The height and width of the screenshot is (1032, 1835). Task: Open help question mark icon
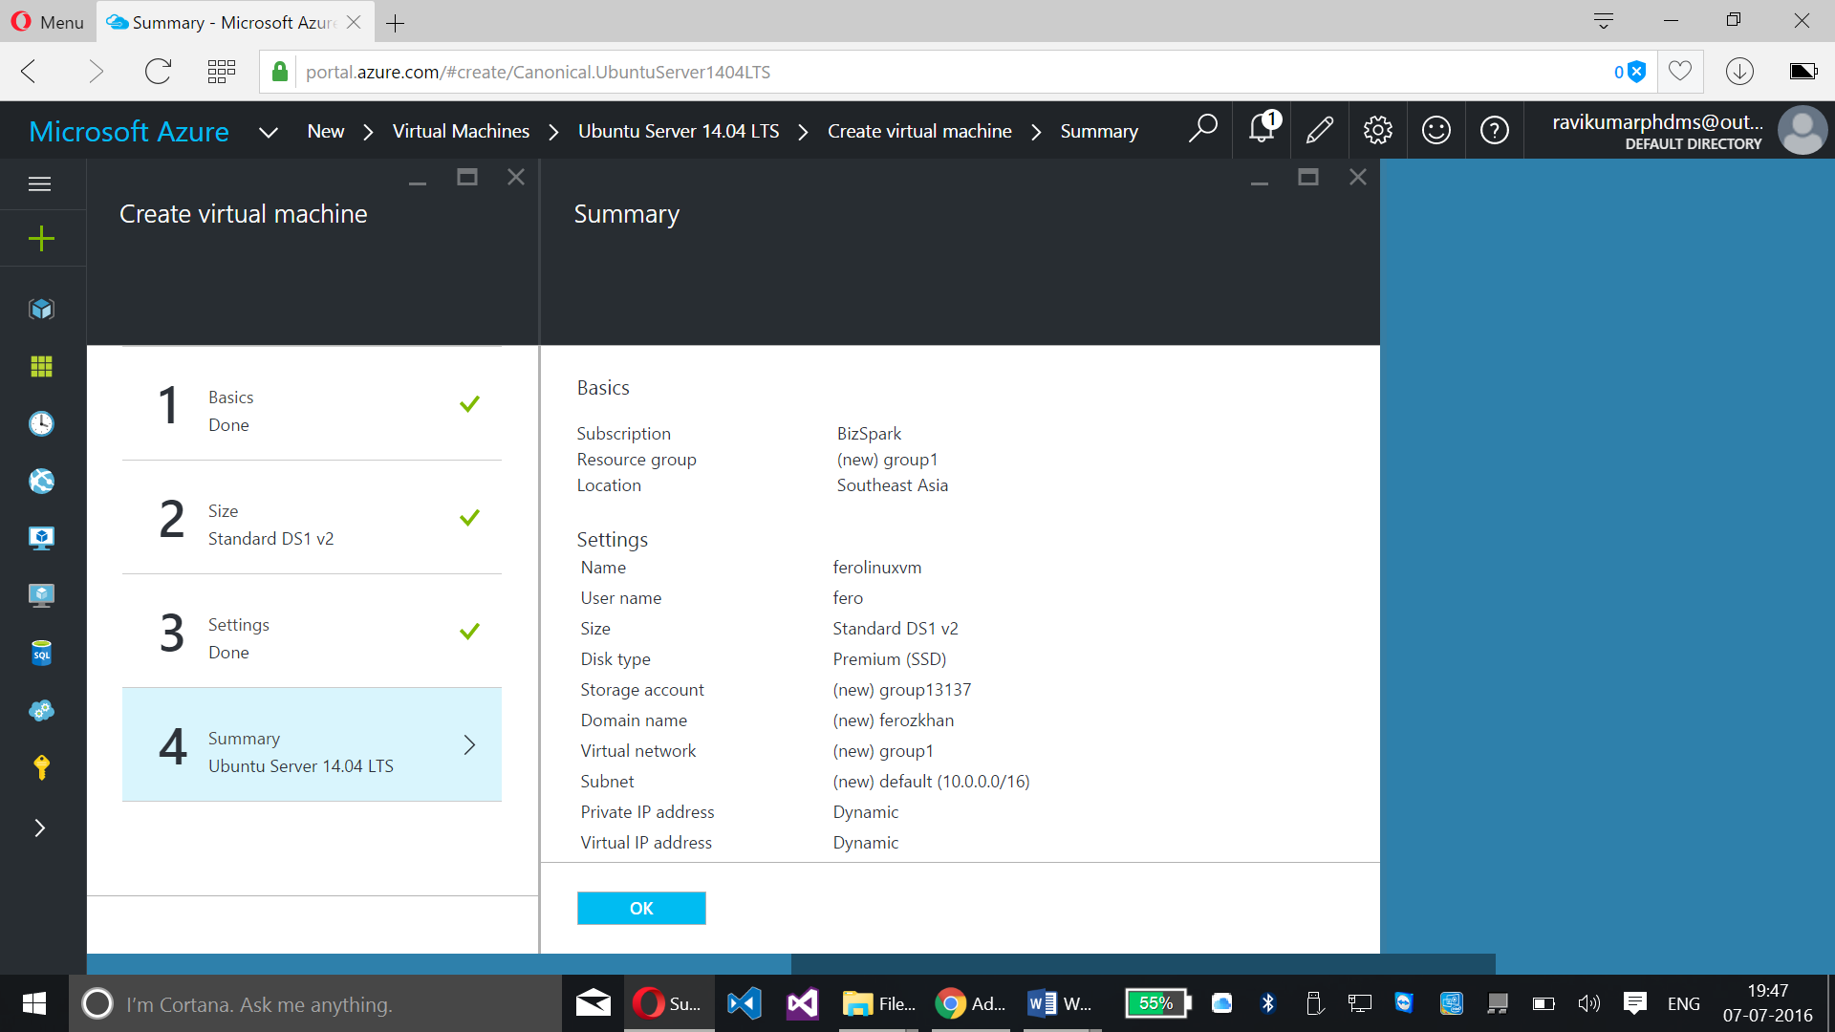click(x=1495, y=129)
